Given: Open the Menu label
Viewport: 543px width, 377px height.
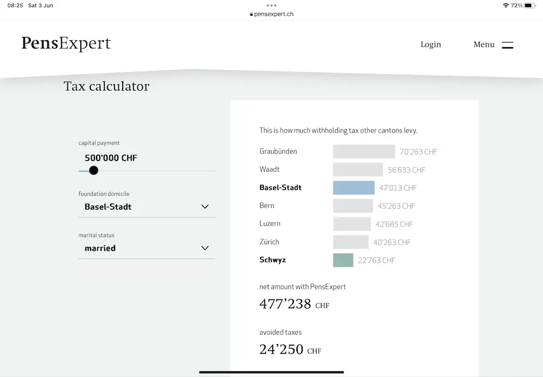Looking at the screenshot, I should click(484, 44).
